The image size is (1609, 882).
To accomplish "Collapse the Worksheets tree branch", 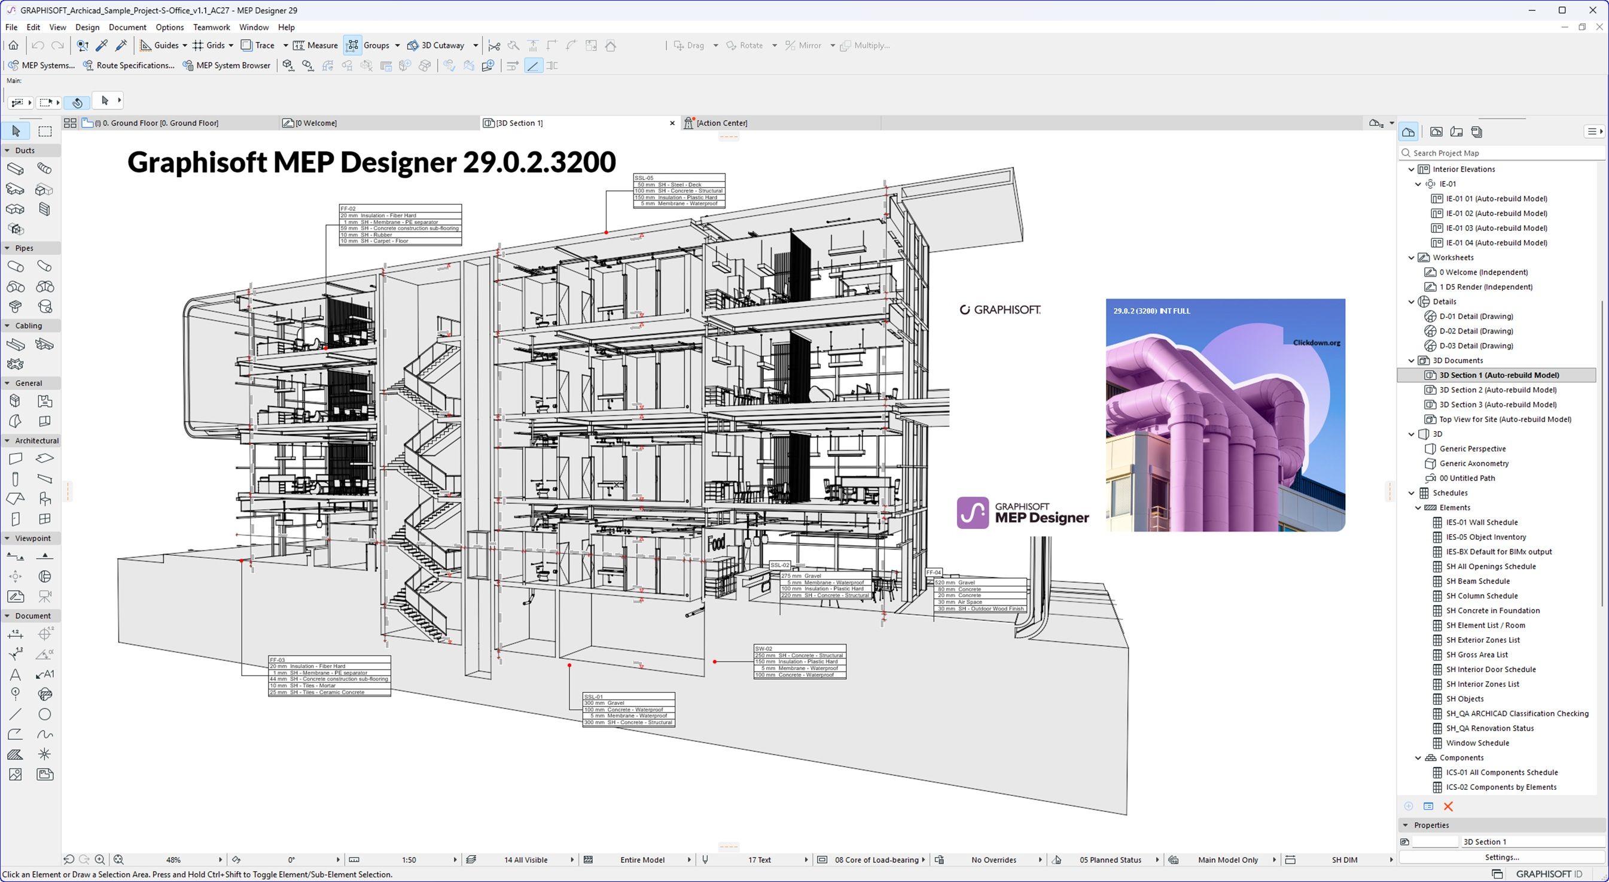I will [x=1411, y=257].
